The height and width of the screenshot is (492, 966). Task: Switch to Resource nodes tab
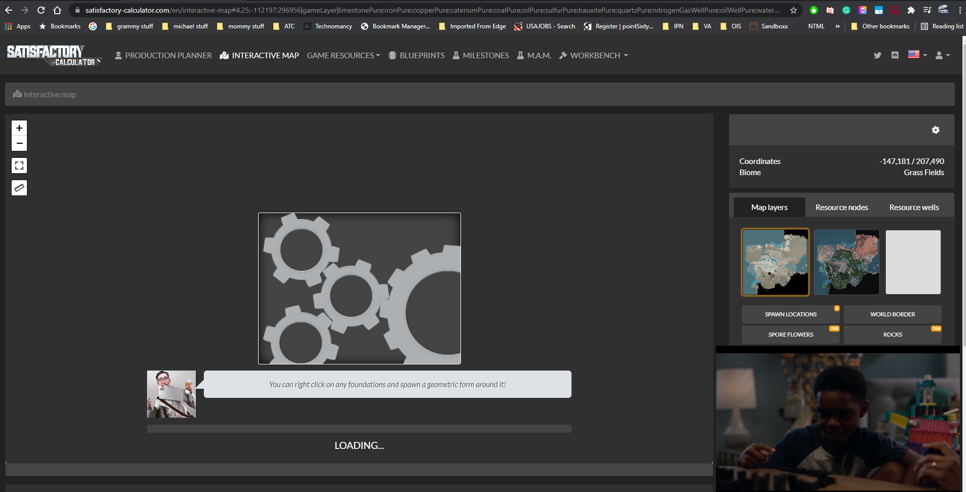point(841,208)
